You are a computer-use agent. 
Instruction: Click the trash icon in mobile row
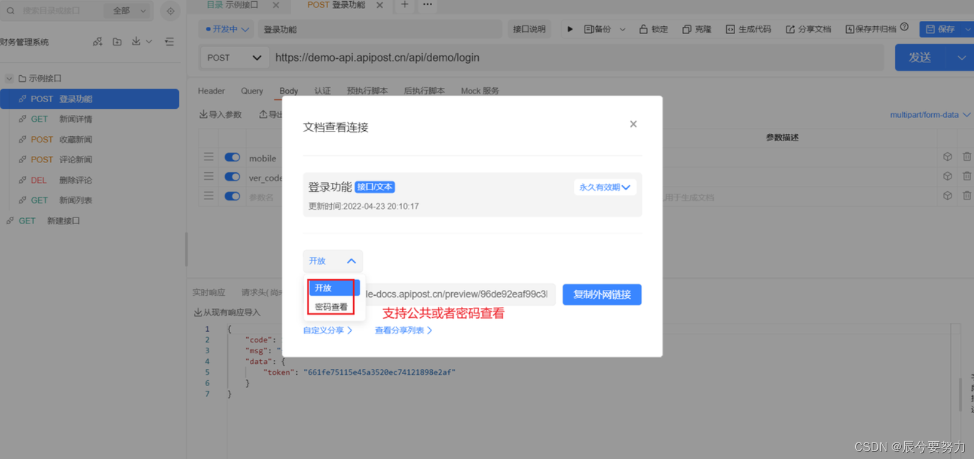point(967,157)
